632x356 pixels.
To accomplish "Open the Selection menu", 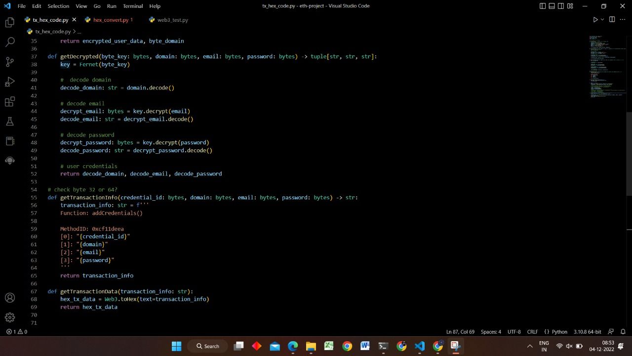I will (58, 6).
